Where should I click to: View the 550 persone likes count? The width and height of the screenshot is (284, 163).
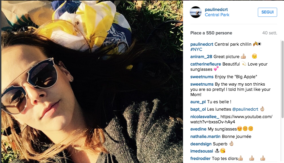tap(219, 33)
